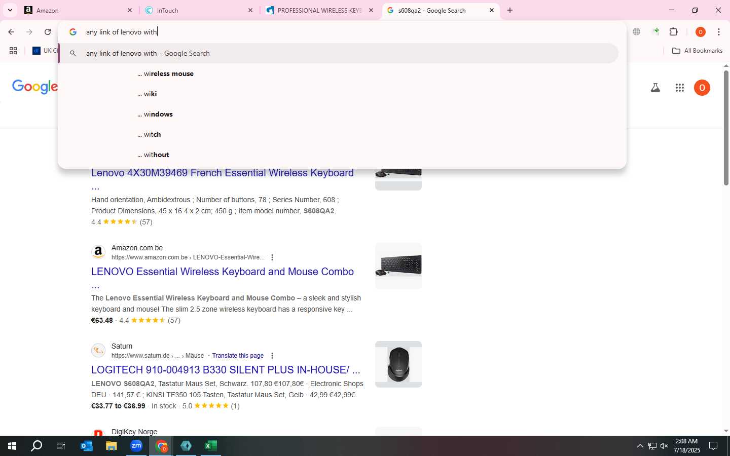Click 'Translate this page' for Saturn result

[x=238, y=356]
